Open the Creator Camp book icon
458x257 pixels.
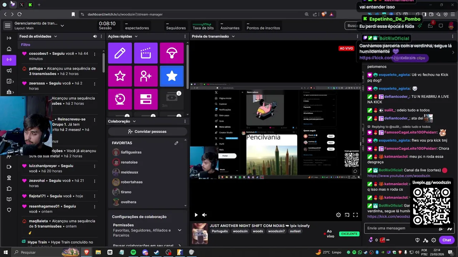(x=9, y=199)
